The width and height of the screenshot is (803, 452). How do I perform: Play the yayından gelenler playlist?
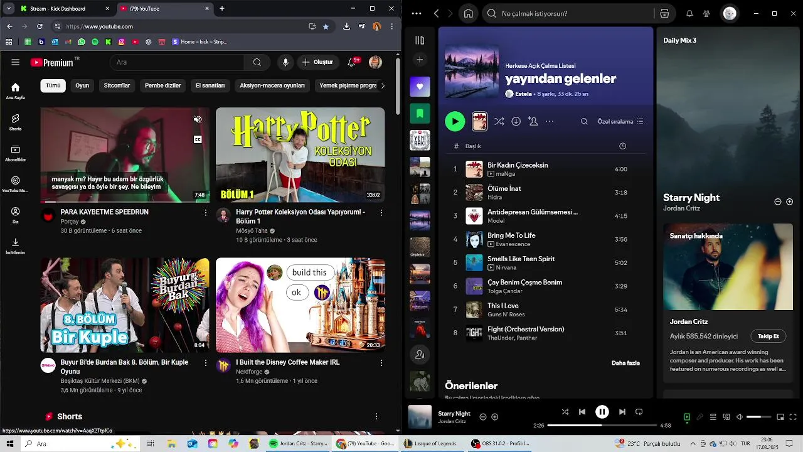coord(455,121)
